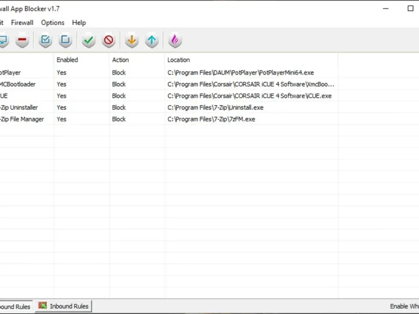419x314 pixels.
Task: Open firewall settings via the flame icon
Action: [x=175, y=40]
